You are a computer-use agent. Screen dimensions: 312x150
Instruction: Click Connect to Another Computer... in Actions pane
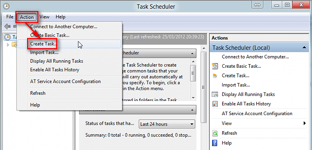[255, 57]
